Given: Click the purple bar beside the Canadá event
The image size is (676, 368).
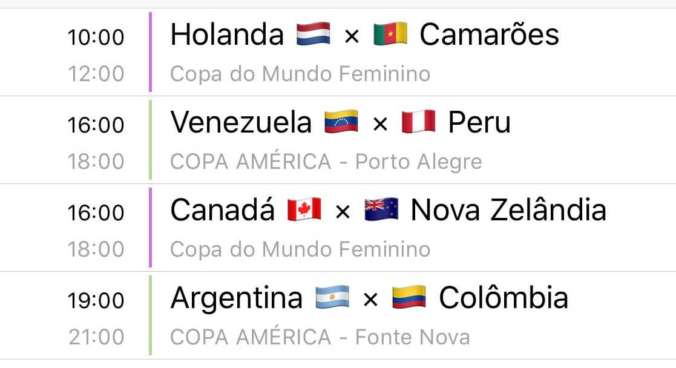Looking at the screenshot, I should [150, 228].
